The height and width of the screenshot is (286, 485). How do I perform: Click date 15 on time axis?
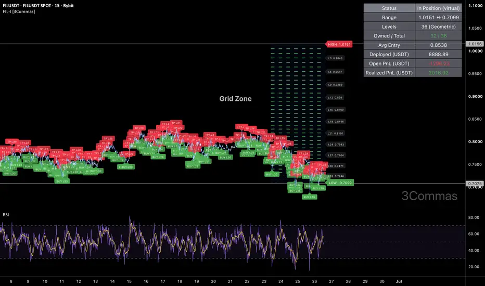pos(129,281)
